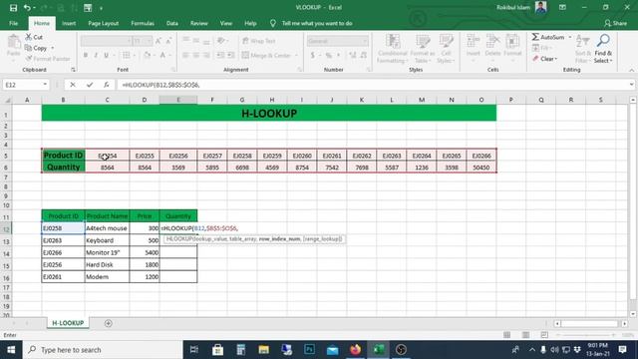Toggle Italic formatting

[96, 55]
